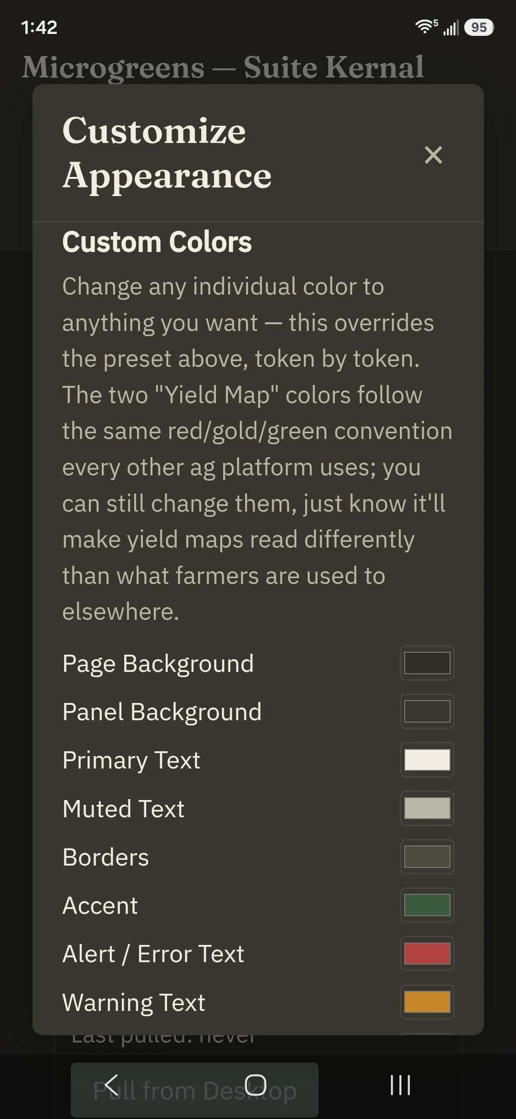The width and height of the screenshot is (516, 1119).
Task: Tap the Pull from Desktop button
Action: pyautogui.click(x=194, y=1090)
